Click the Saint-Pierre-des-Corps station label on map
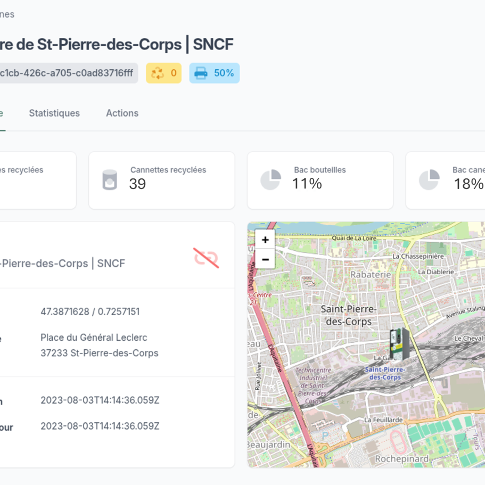The width and height of the screenshot is (485, 485). tap(384, 373)
